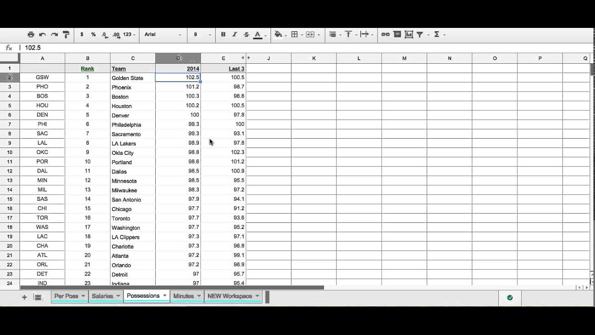The height and width of the screenshot is (335, 595).
Task: Switch to the Per Poss sheet
Action: [x=66, y=296]
